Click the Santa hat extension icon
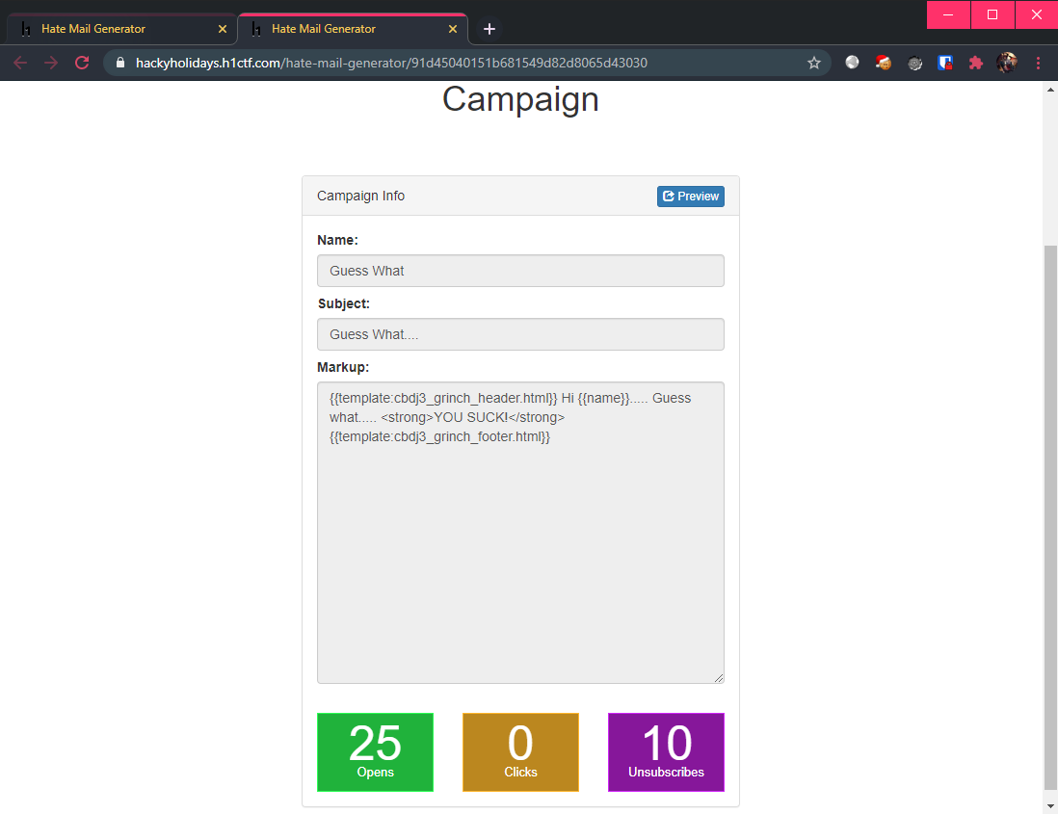 coord(884,63)
